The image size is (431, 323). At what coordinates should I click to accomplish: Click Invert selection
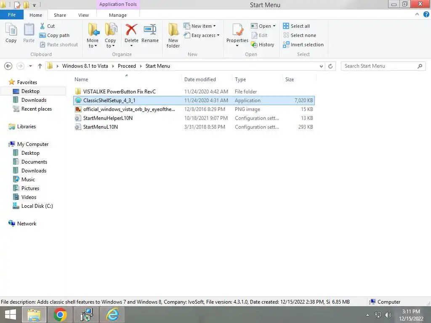click(x=303, y=45)
